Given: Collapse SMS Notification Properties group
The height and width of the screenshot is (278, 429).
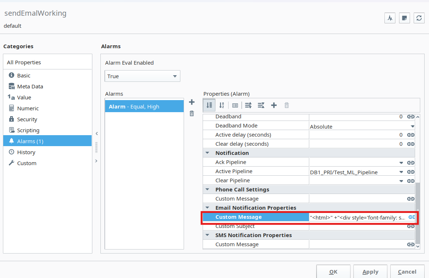Looking at the screenshot, I should pyautogui.click(x=207, y=235).
